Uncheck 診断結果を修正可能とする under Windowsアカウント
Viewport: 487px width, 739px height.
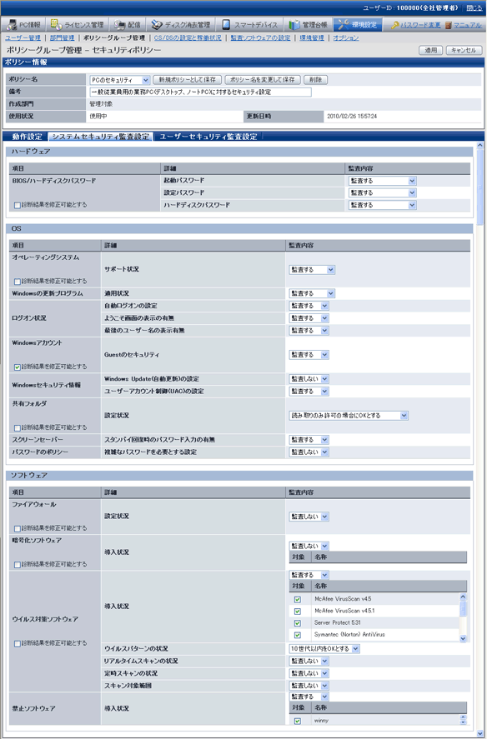click(x=18, y=367)
